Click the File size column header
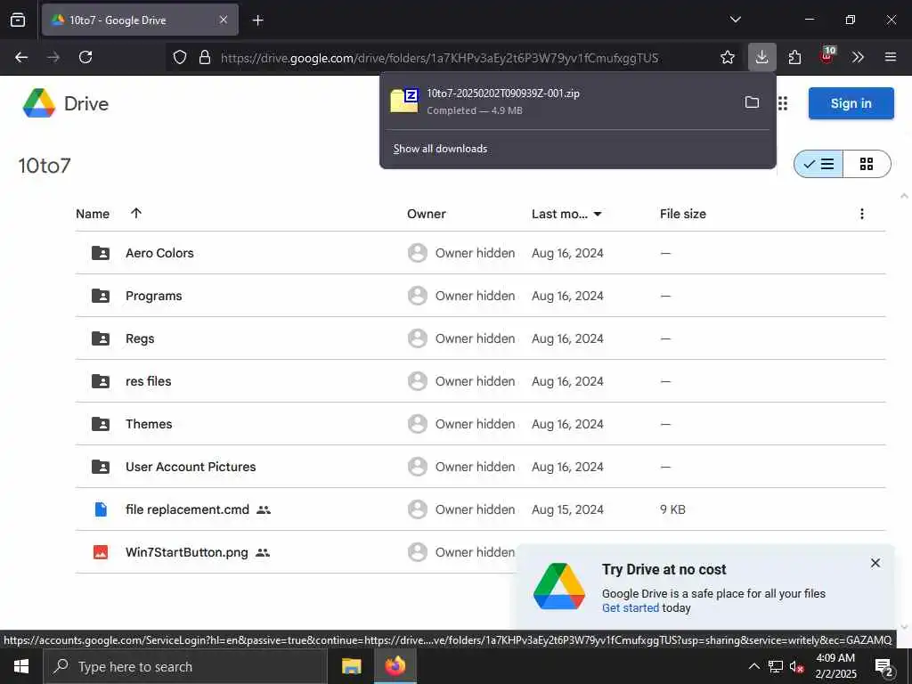Screen dimensions: 912x684 point(683,214)
